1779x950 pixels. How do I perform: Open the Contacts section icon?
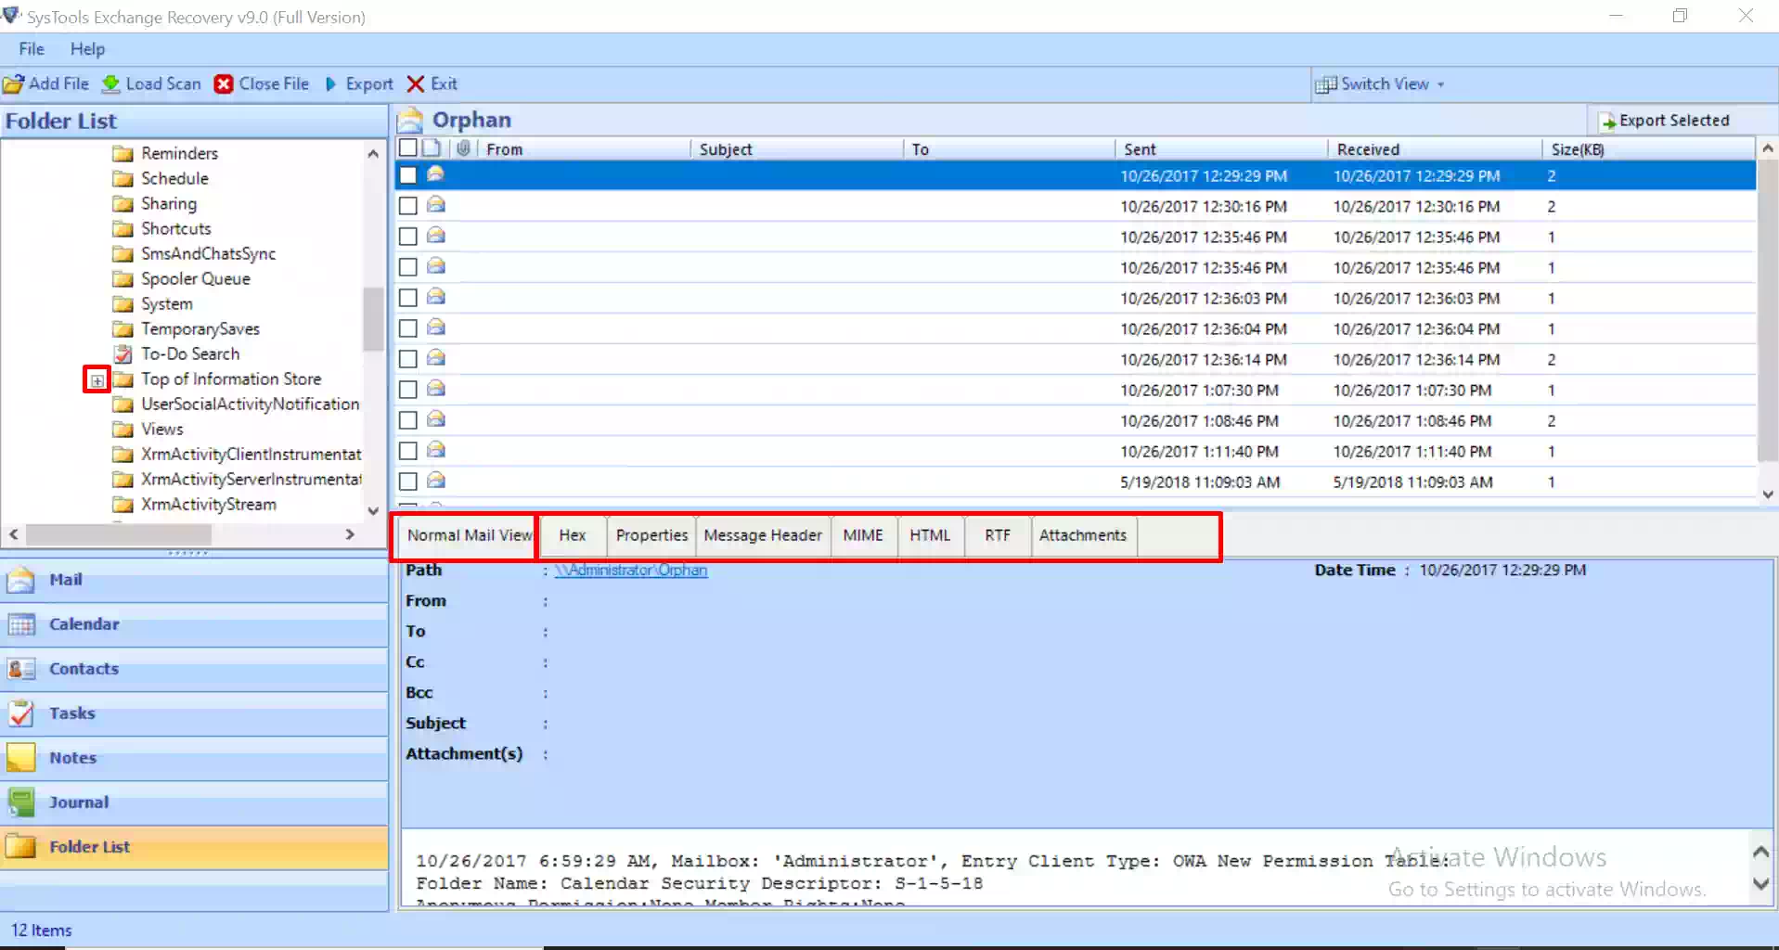click(21, 669)
